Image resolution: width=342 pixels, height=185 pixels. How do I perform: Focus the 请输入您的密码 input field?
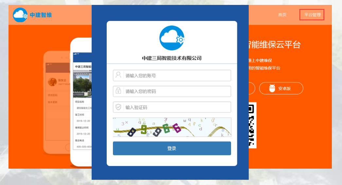pyautogui.click(x=177, y=91)
